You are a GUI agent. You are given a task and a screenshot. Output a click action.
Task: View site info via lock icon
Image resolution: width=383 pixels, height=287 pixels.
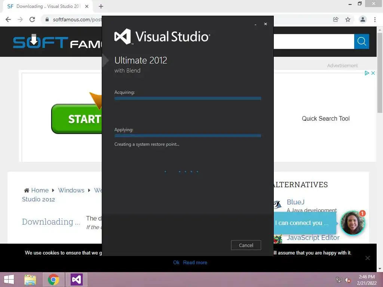[47, 19]
